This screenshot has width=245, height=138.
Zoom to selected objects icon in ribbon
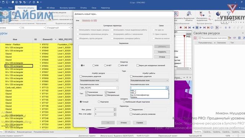(x=189, y=14)
